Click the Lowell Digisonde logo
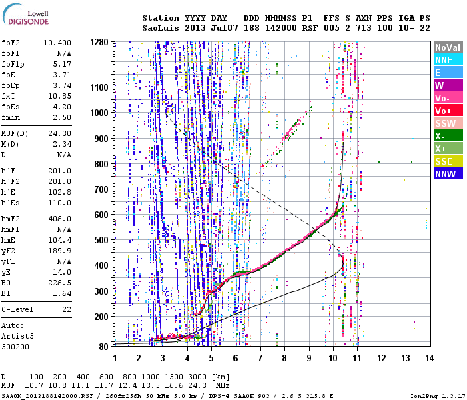 coord(26,14)
